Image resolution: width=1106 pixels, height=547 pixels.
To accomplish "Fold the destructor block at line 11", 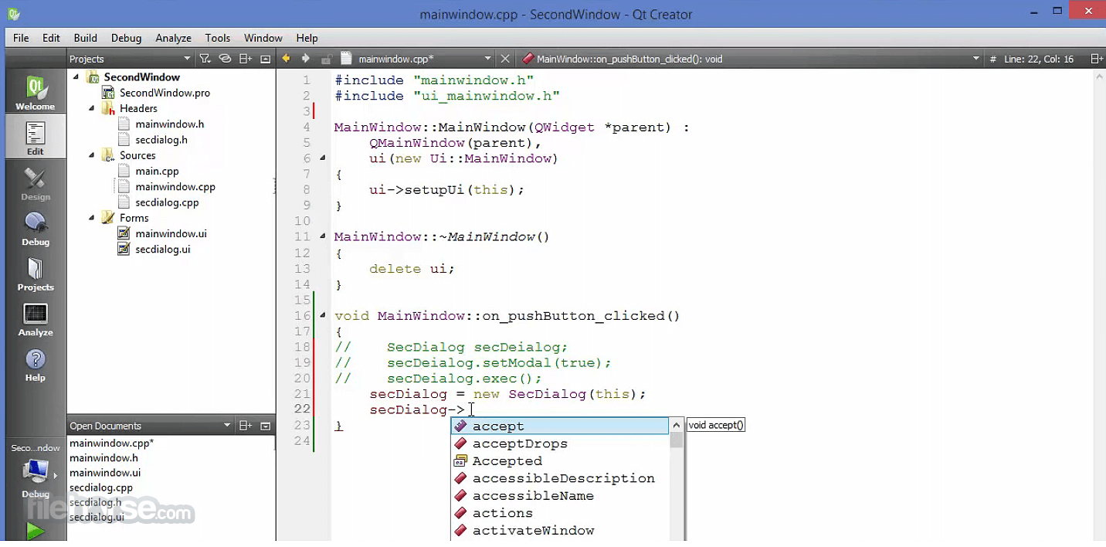I will (322, 236).
